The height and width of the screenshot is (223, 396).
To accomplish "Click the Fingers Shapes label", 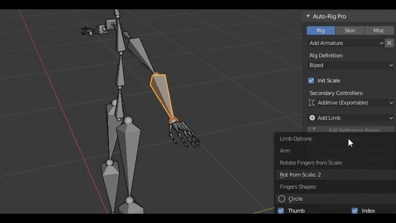I will [298, 187].
